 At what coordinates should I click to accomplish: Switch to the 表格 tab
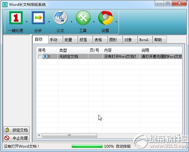tap(100, 40)
